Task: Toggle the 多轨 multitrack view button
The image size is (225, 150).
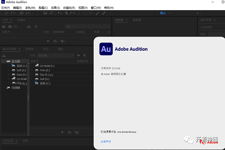Action: pyautogui.click(x=25, y=13)
